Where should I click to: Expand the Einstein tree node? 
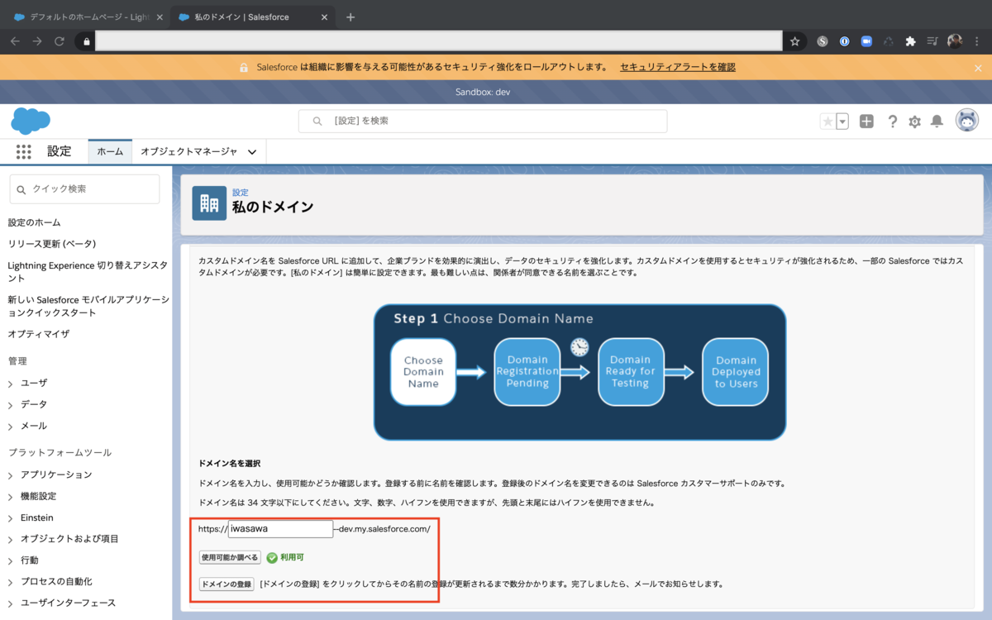click(11, 518)
